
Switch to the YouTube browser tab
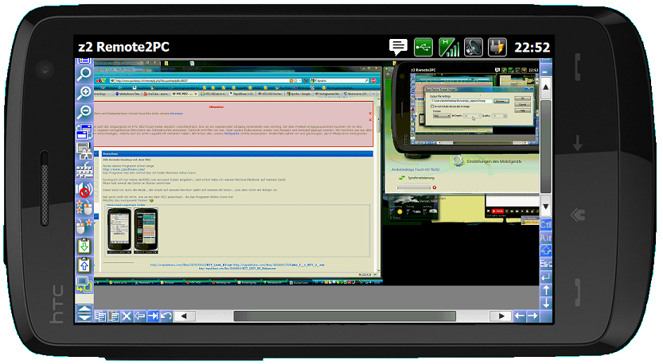coord(156,94)
